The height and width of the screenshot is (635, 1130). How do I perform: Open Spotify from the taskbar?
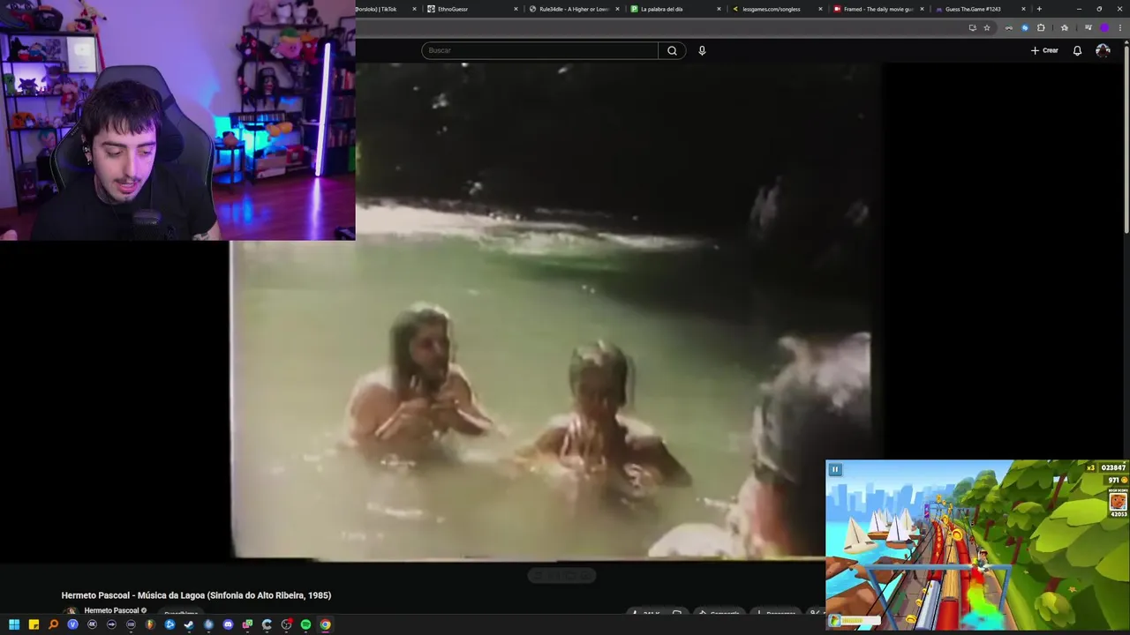(x=305, y=624)
